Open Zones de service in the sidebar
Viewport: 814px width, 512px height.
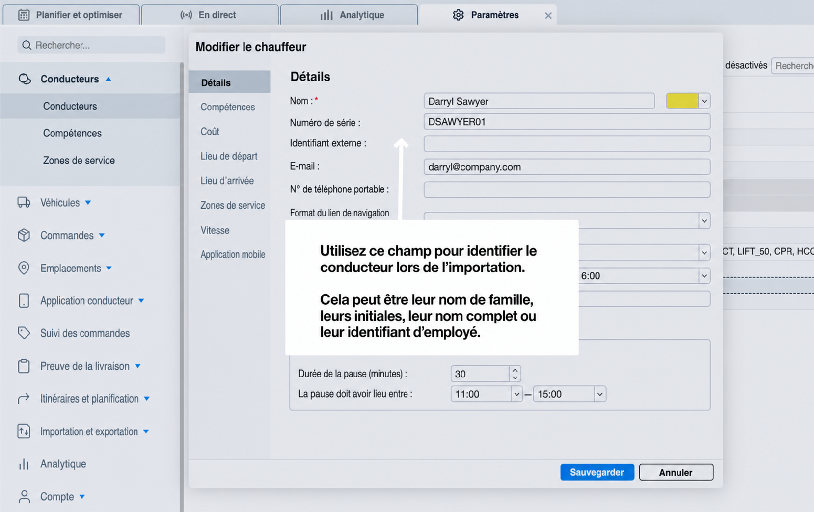[79, 161]
